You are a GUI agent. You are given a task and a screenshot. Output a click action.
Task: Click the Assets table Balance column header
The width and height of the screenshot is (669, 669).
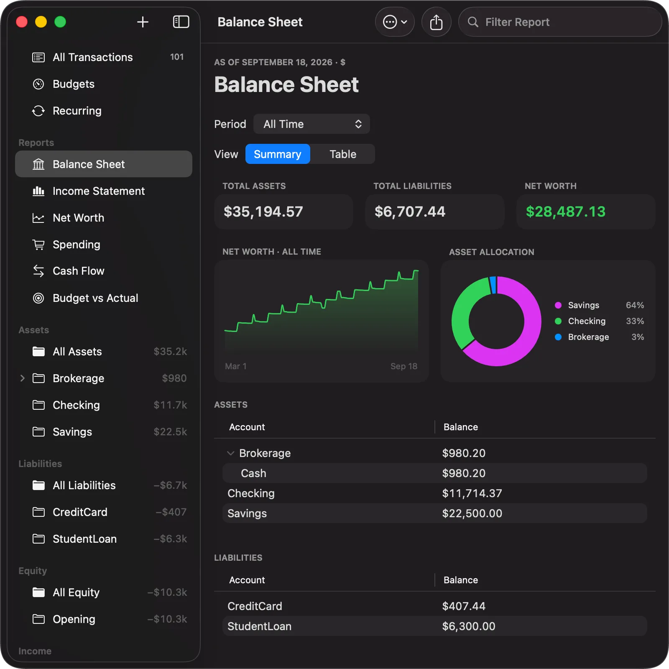[461, 427]
